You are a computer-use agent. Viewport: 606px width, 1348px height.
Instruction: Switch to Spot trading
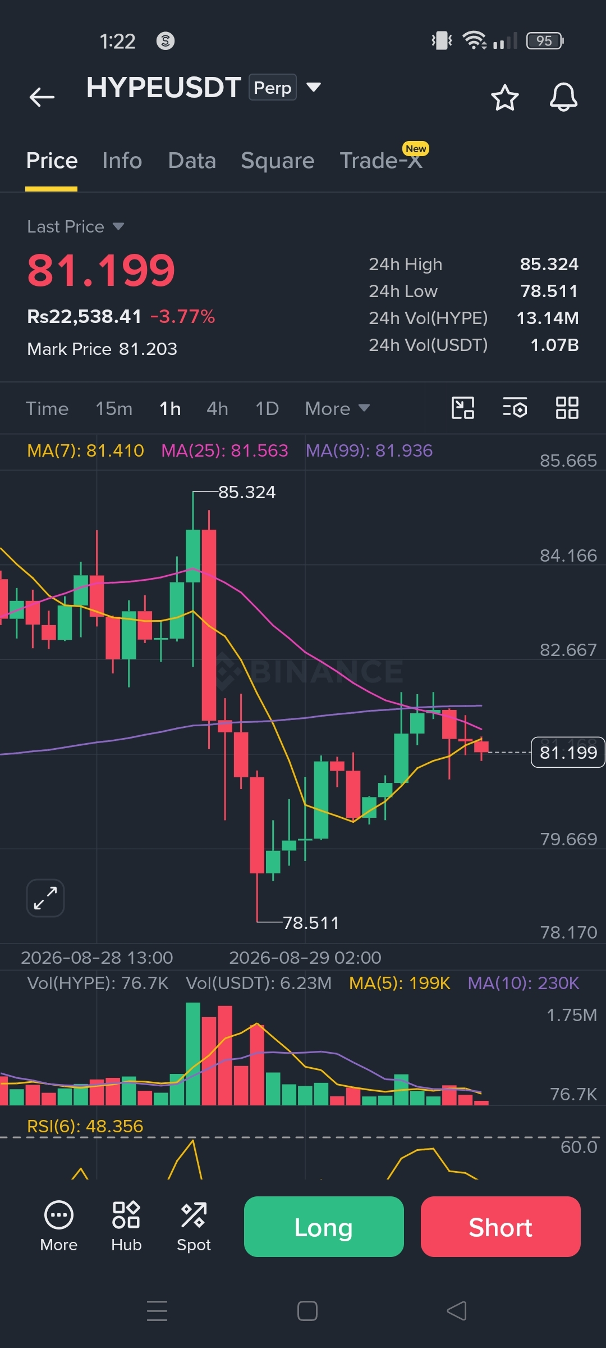point(194,1226)
